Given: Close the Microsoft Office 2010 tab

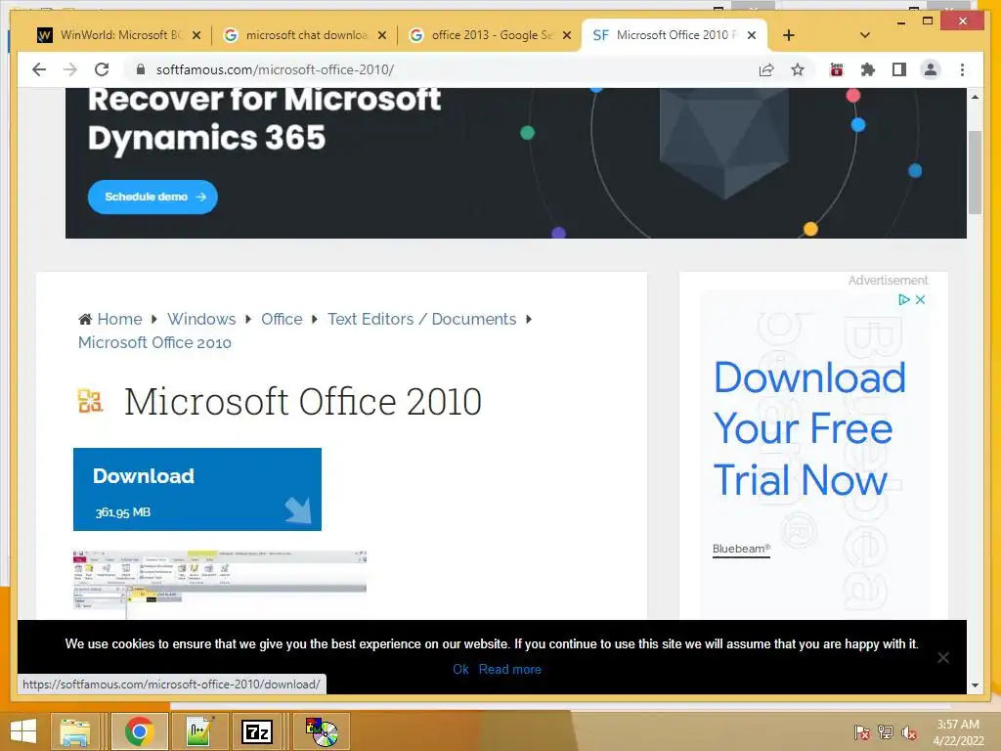Looking at the screenshot, I should pyautogui.click(x=752, y=35).
